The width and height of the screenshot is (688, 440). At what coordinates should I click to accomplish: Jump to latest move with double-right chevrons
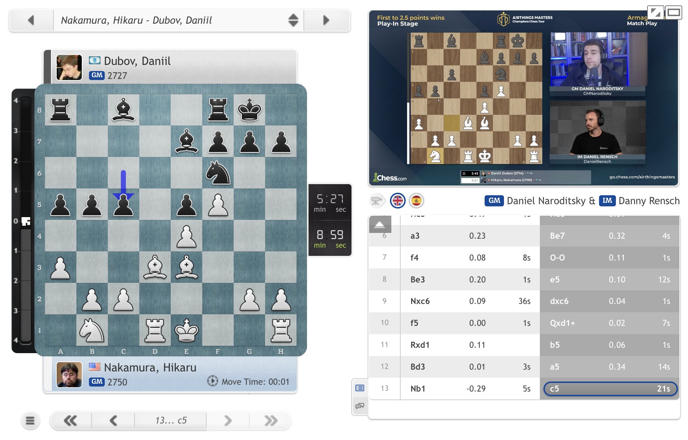[x=271, y=420]
